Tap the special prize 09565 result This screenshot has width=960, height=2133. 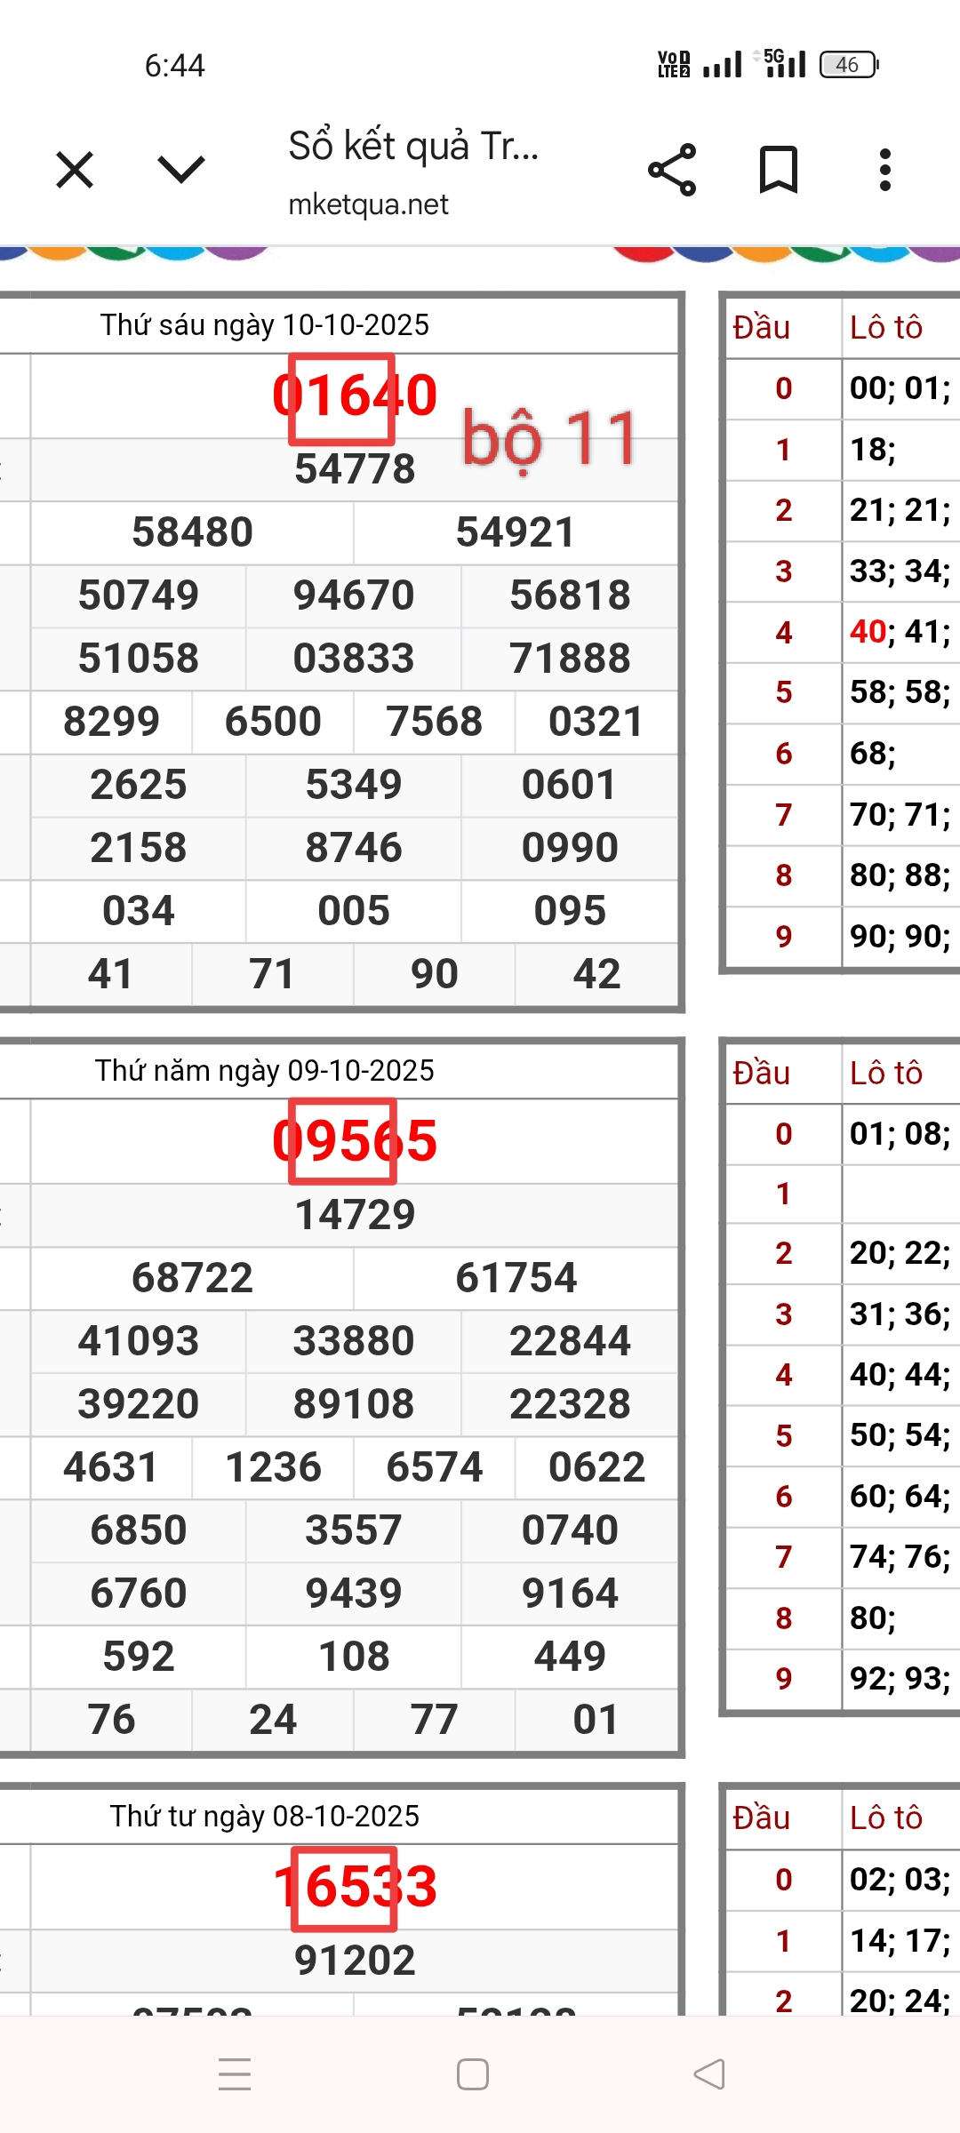point(355,1141)
